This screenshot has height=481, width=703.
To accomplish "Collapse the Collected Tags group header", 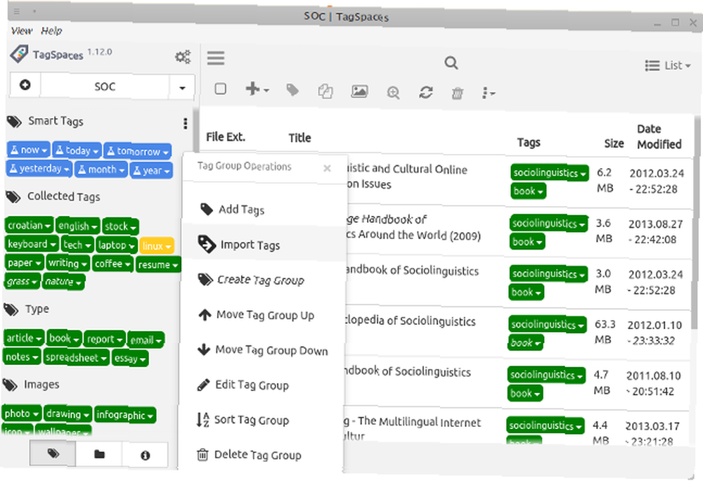I will tap(64, 196).
